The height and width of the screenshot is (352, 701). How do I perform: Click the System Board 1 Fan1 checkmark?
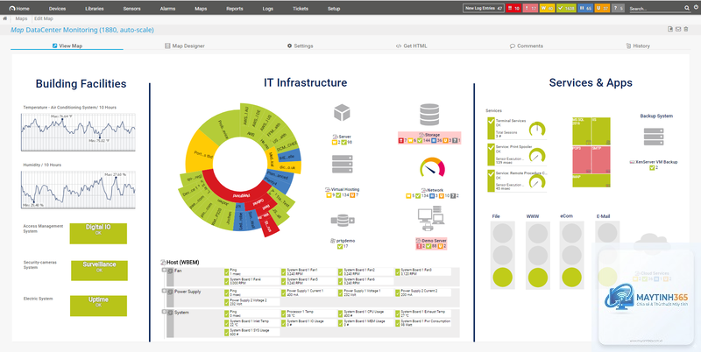283,271
